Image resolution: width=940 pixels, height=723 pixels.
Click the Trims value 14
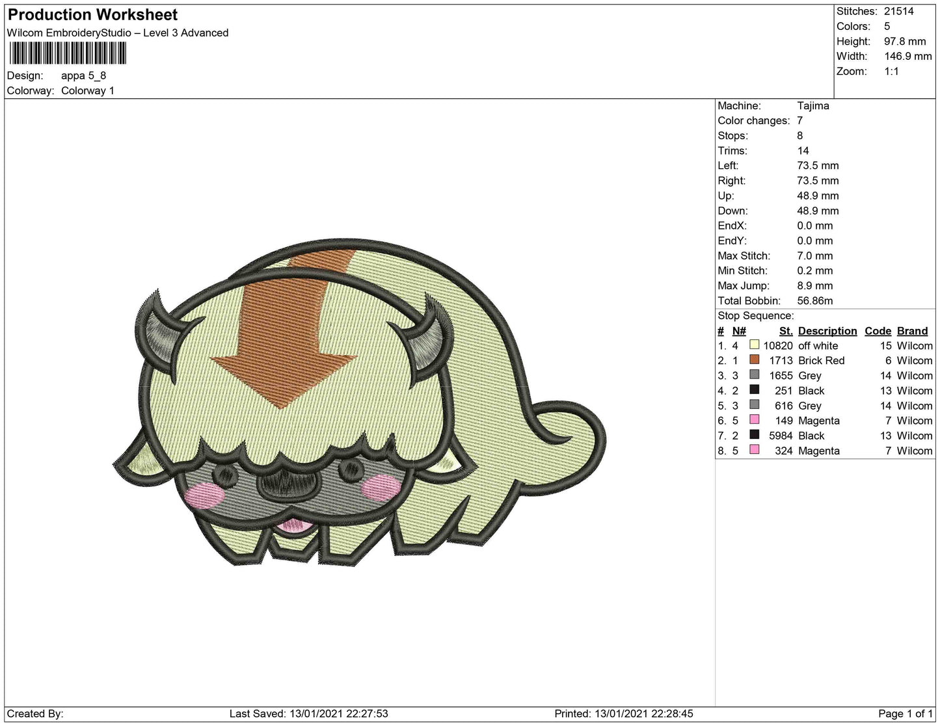tap(803, 151)
